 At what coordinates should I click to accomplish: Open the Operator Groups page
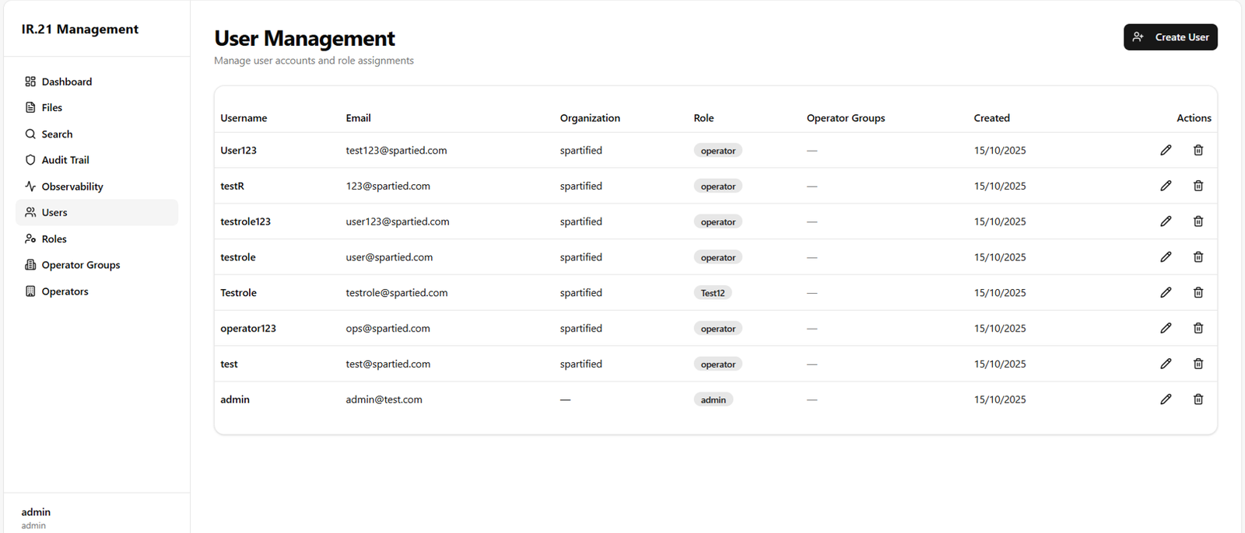[81, 265]
